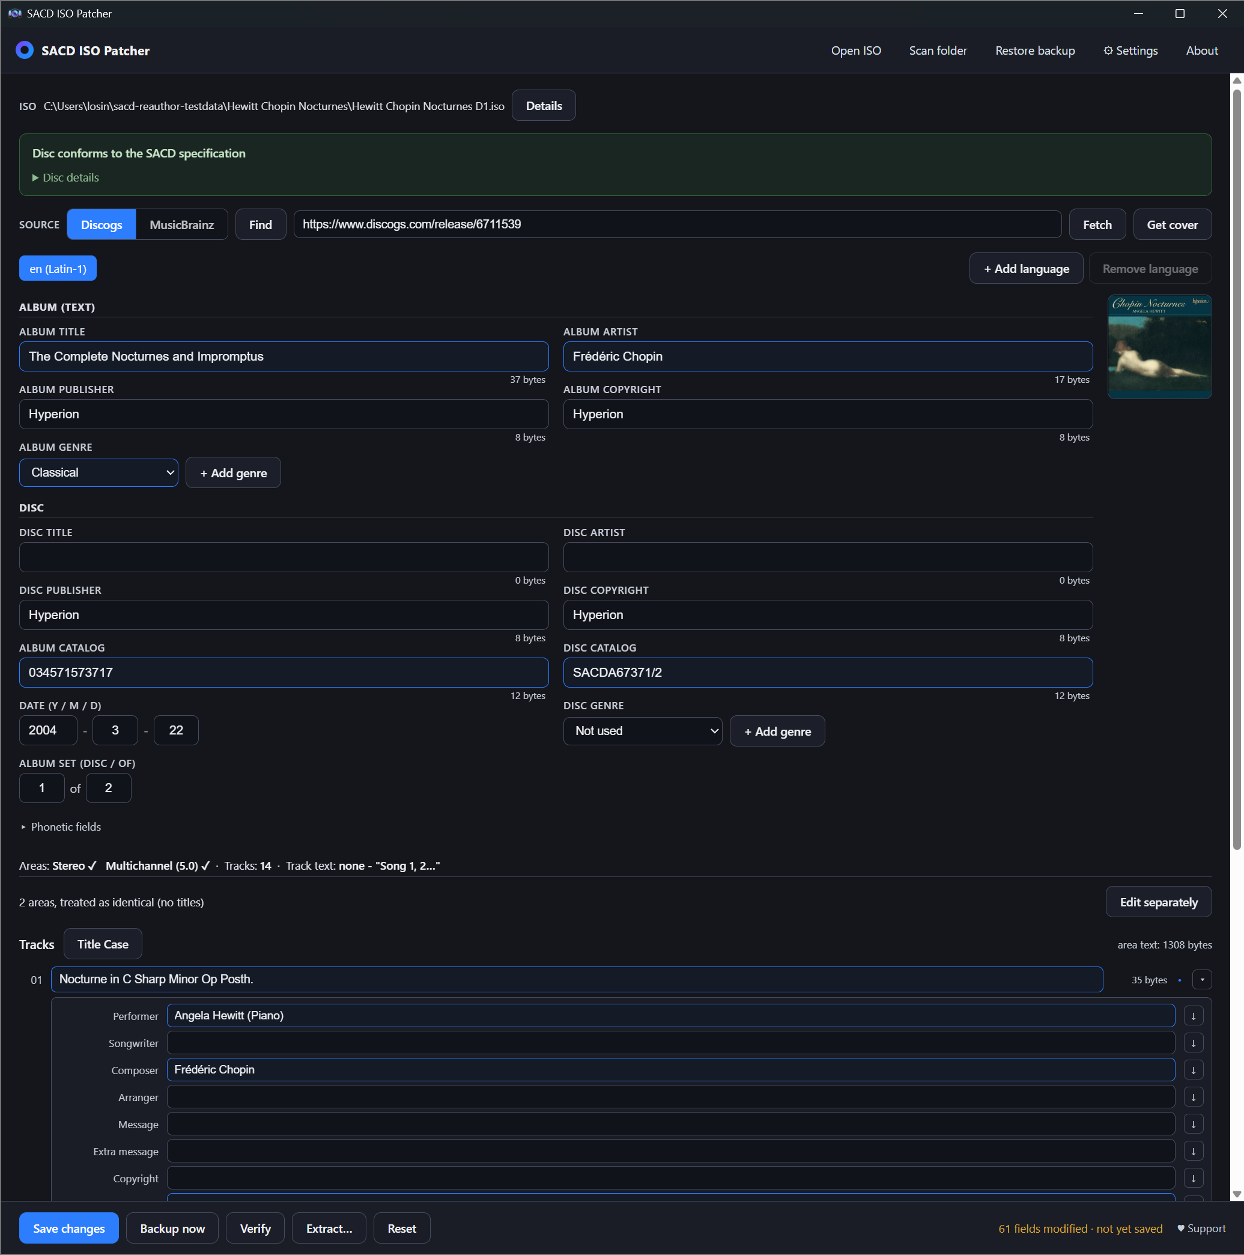Image resolution: width=1244 pixels, height=1255 pixels.
Task: Click the Reset button
Action: (402, 1229)
